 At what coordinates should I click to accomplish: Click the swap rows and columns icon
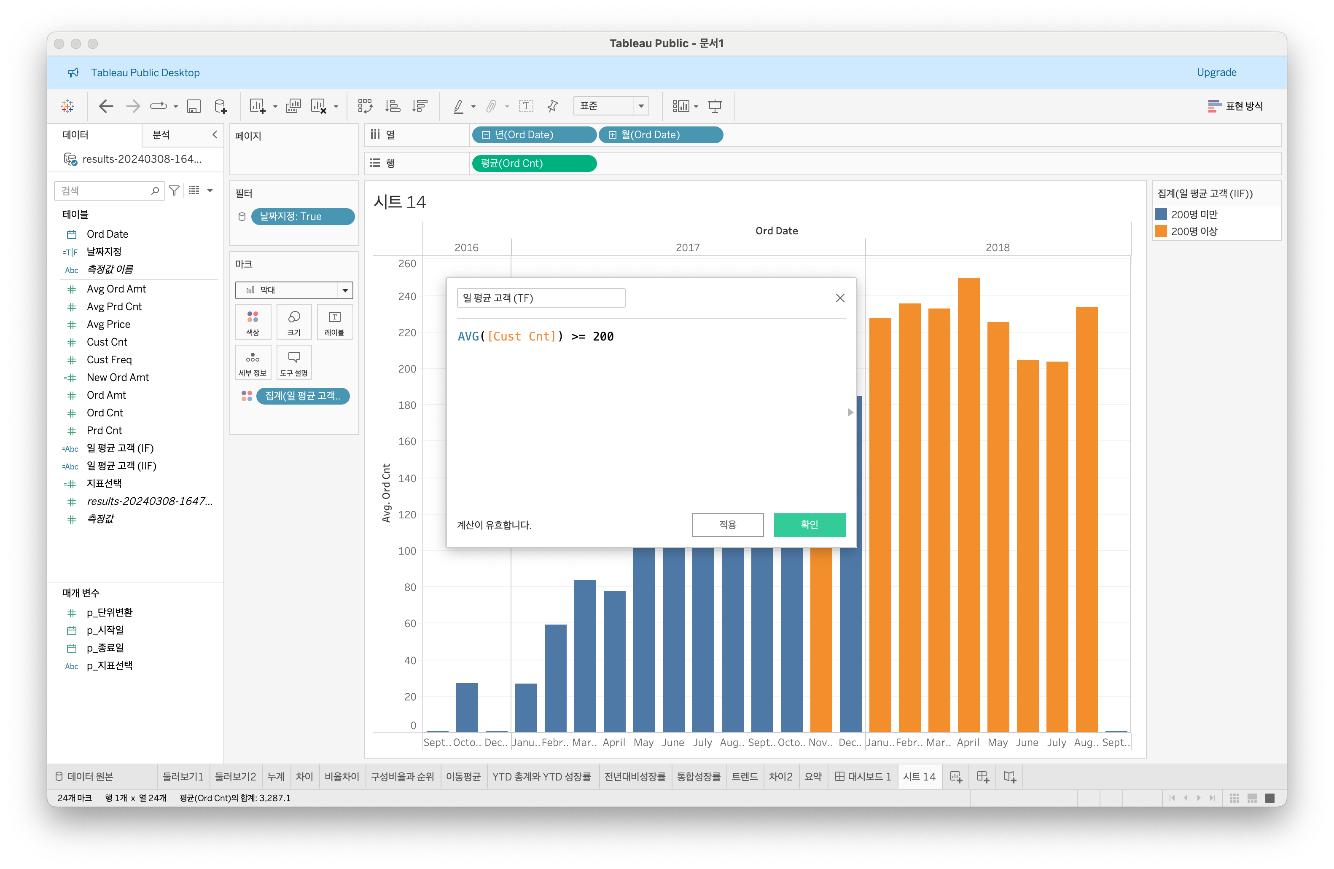[x=366, y=106]
